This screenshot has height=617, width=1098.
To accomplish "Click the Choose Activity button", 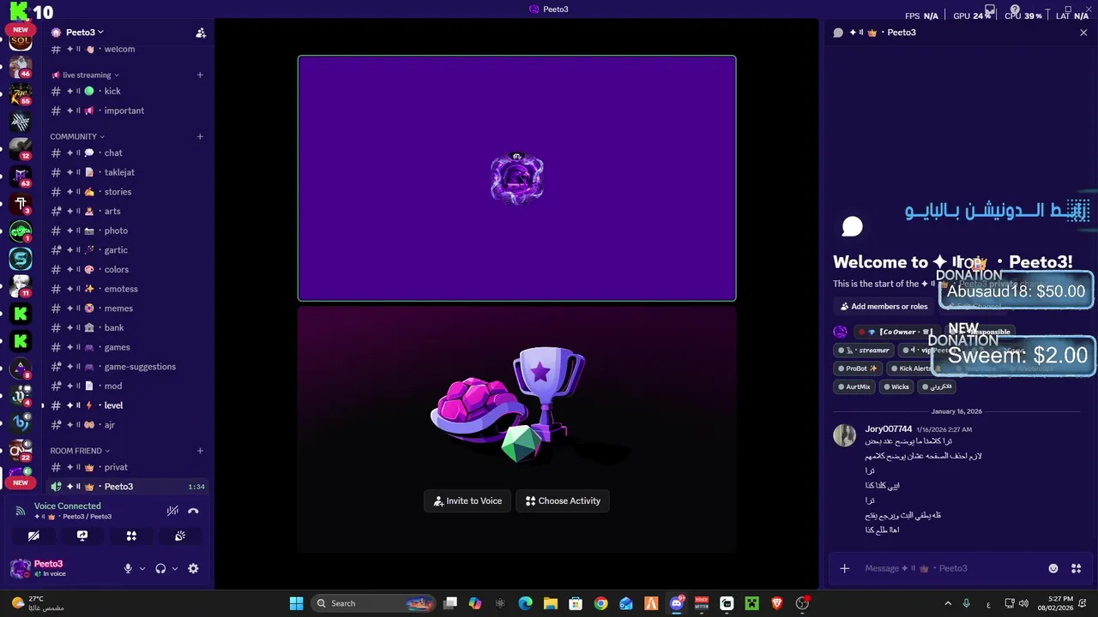I will (x=563, y=500).
